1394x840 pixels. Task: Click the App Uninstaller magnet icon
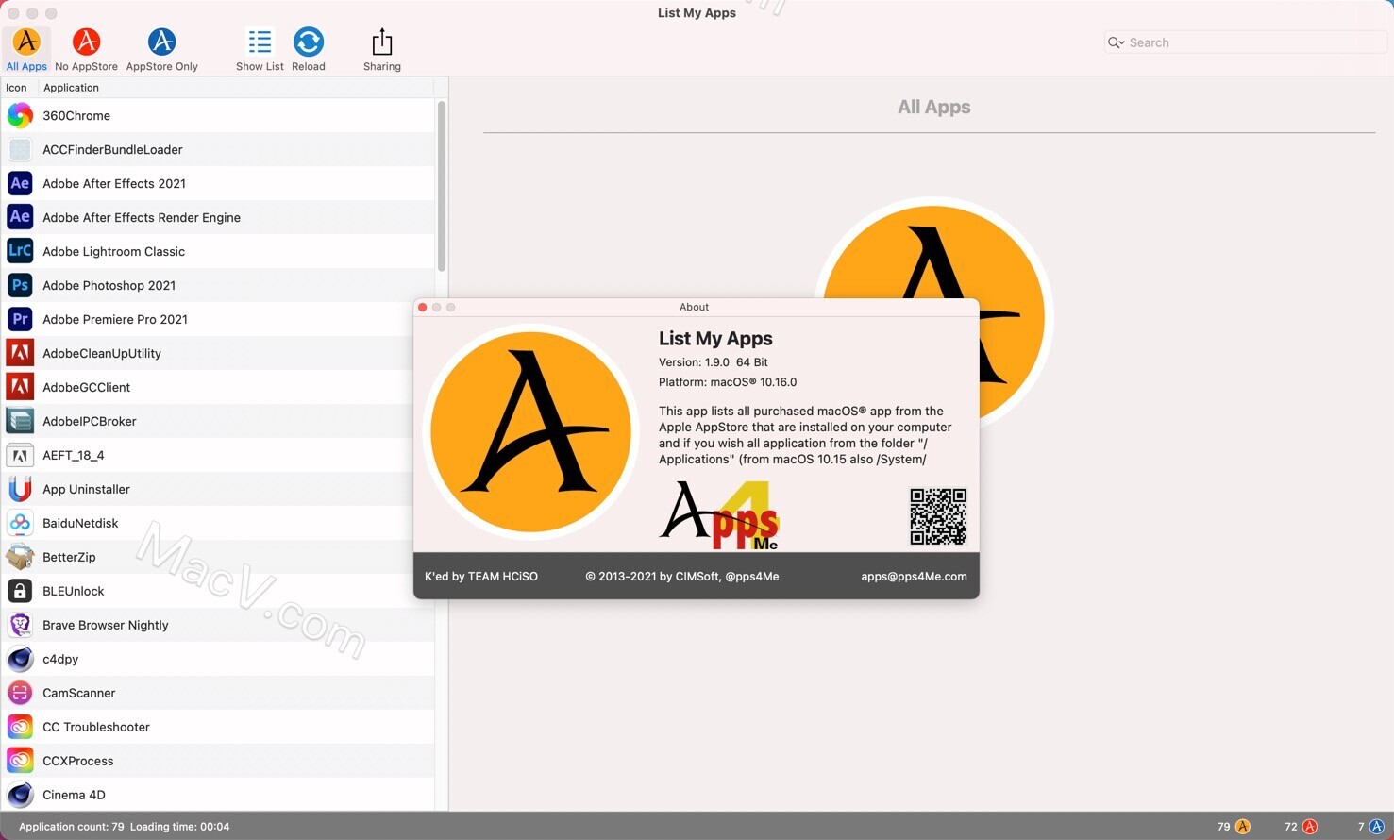pos(20,489)
